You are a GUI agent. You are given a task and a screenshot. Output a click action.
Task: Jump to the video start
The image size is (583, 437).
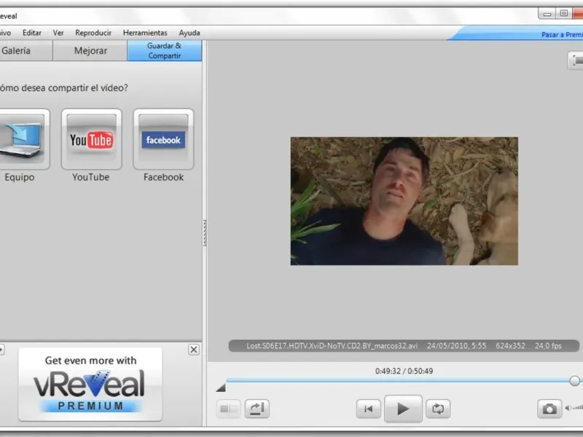coord(368,409)
